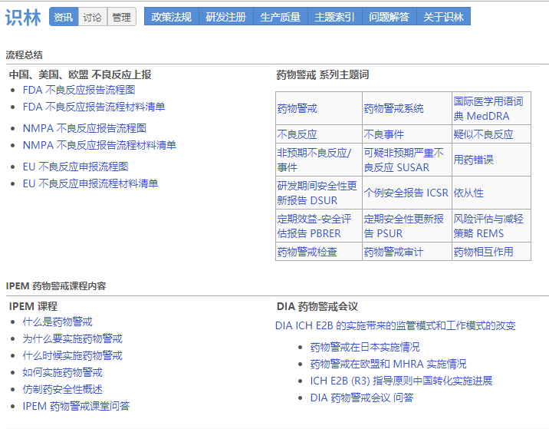The height and width of the screenshot is (429, 549).
Task: Open 药物警戒在日本实施情况 link
Action: pos(365,347)
